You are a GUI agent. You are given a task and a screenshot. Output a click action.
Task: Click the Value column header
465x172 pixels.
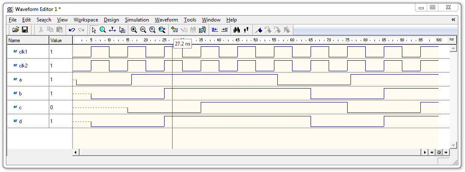pos(61,40)
